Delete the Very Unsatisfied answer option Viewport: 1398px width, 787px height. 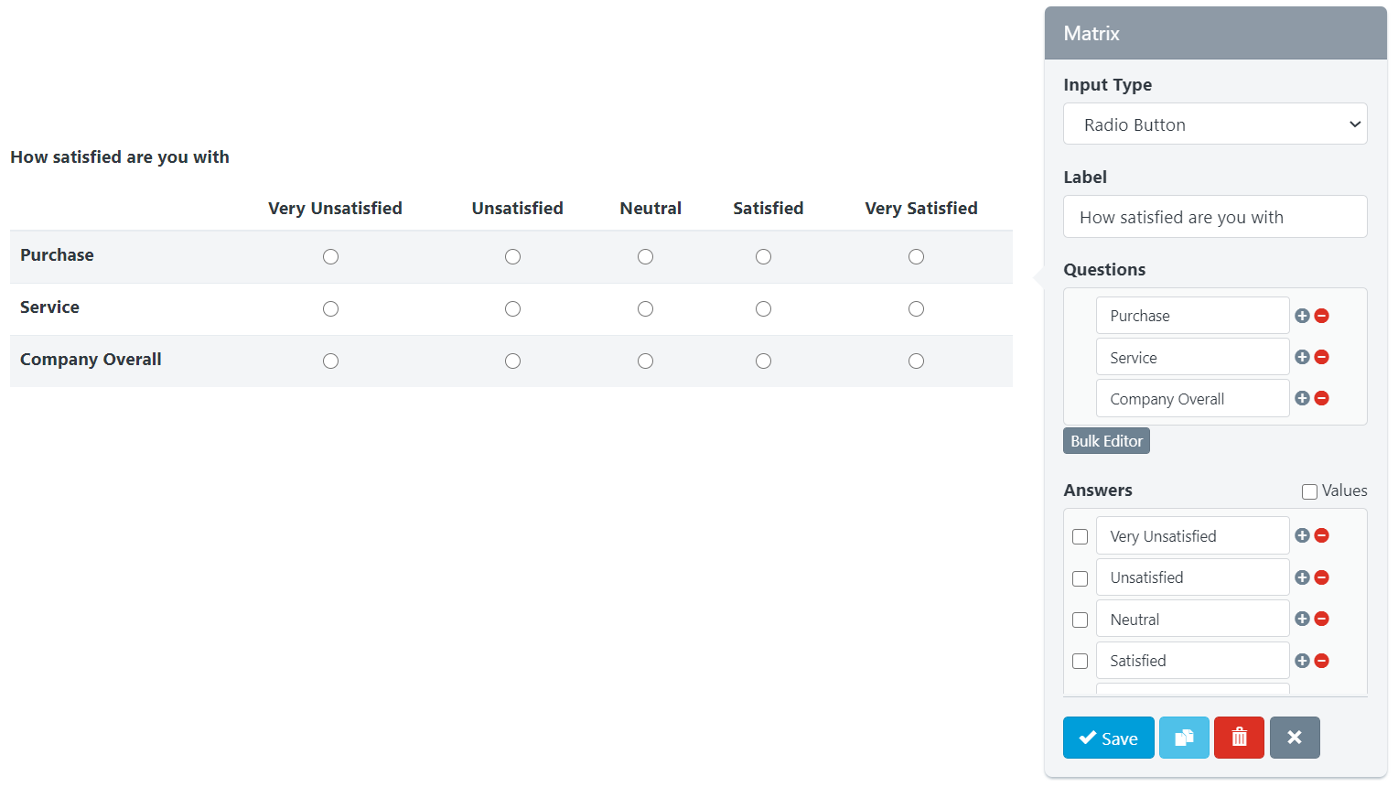(x=1321, y=535)
